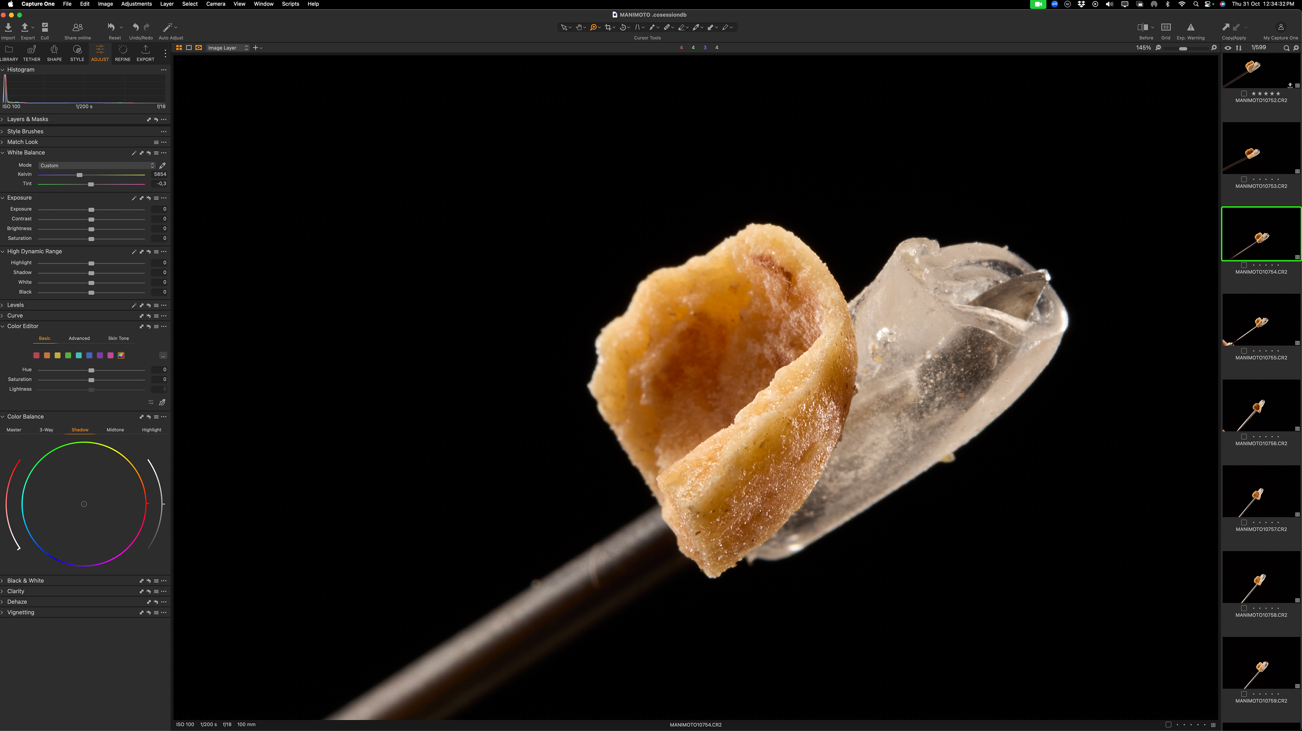Switch to the LIBRARY tool tab
Image resolution: width=1302 pixels, height=731 pixels.
(8, 53)
